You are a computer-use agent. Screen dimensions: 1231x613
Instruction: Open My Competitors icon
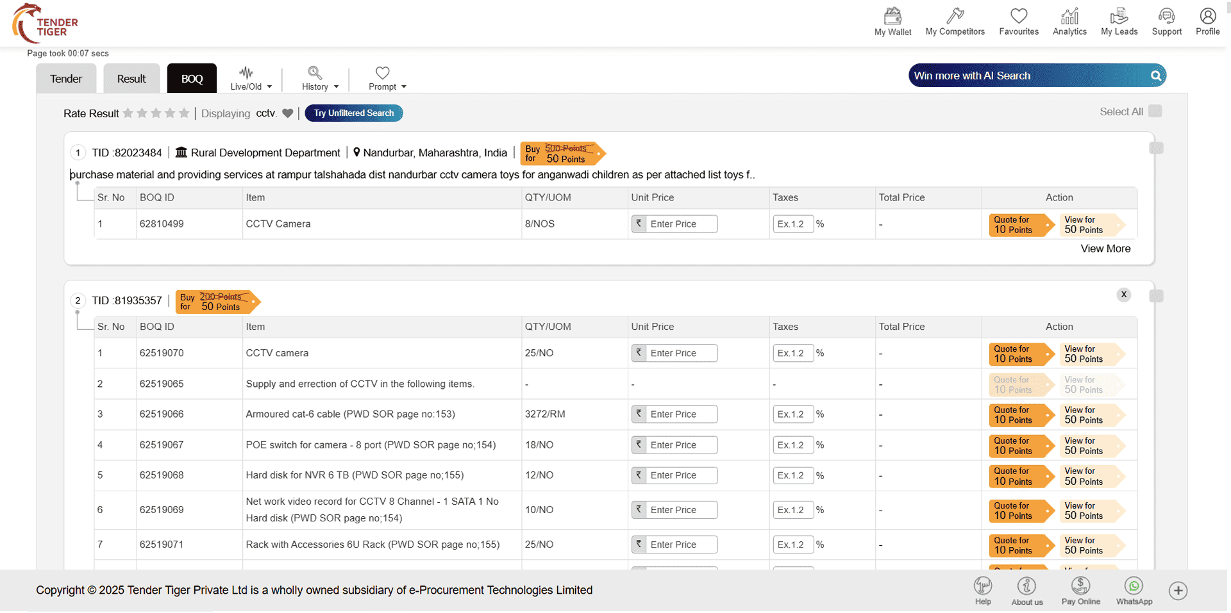955,17
